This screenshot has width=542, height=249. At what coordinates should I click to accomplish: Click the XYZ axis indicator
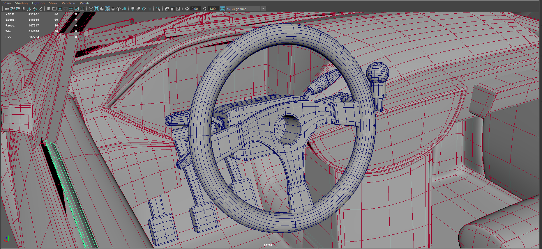click(7, 239)
